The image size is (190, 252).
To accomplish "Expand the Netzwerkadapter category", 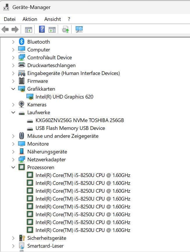I will (x=13, y=160).
